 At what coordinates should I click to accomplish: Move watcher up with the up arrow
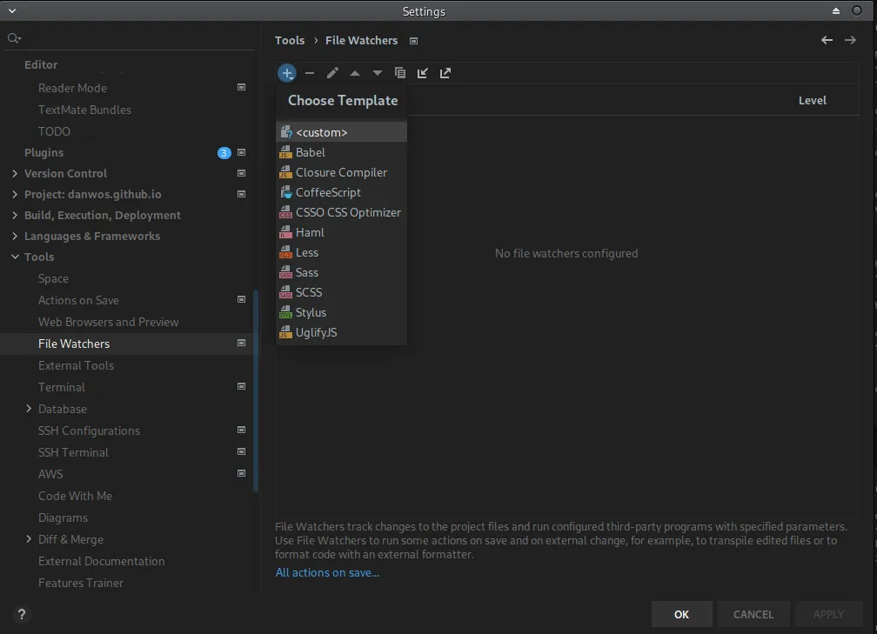click(x=355, y=73)
